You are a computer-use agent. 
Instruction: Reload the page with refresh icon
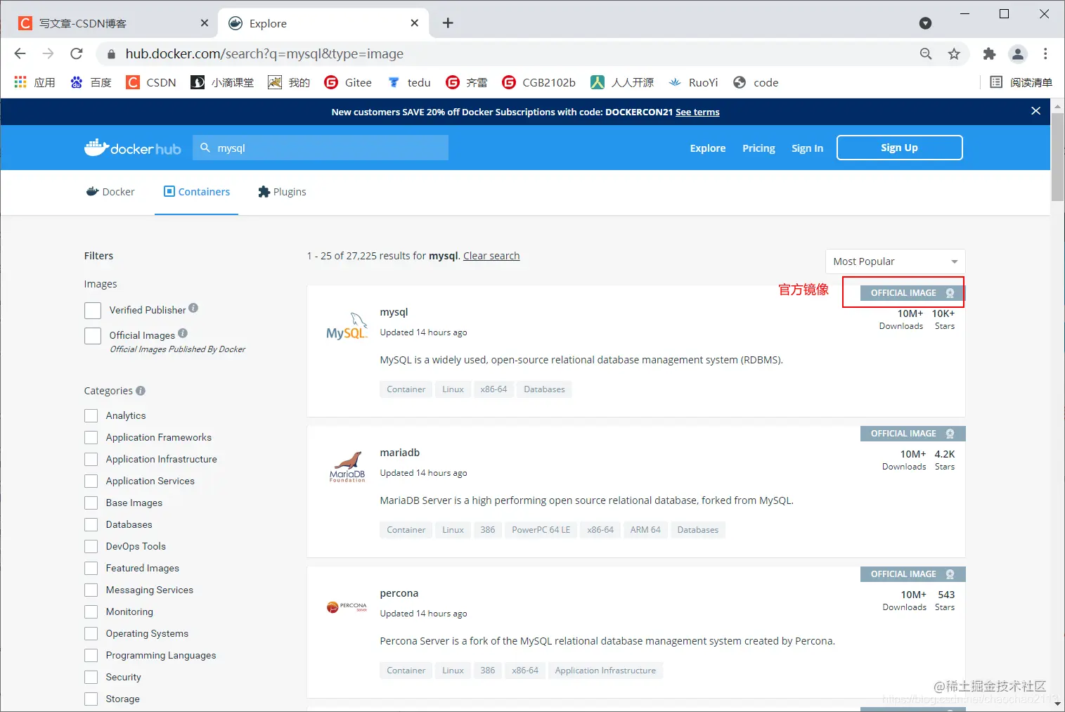click(77, 54)
